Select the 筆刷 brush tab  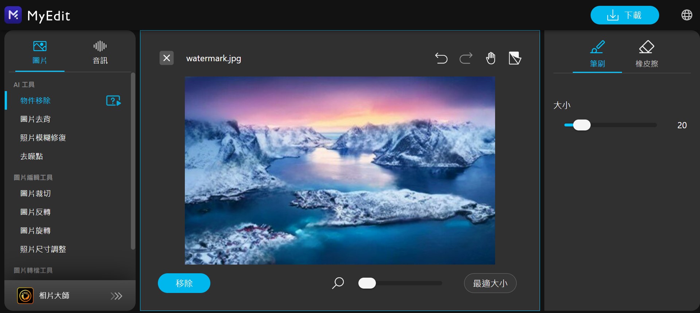[597, 54]
